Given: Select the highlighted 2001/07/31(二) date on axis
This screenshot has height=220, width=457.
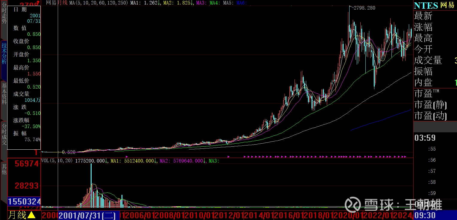Looking at the screenshot, I should click(89, 215).
